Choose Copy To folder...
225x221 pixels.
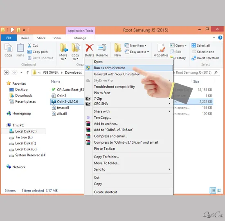click(128, 157)
